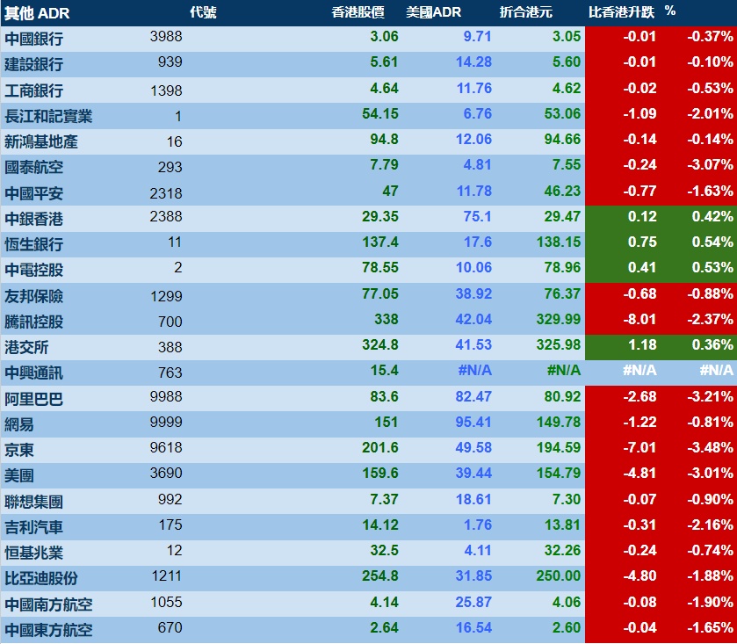Click ADR price 31.85
The height and width of the screenshot is (644, 737).
473,575
